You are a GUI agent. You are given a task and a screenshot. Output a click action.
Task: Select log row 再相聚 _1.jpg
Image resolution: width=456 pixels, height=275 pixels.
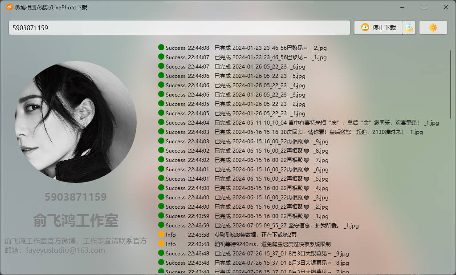coord(244,216)
